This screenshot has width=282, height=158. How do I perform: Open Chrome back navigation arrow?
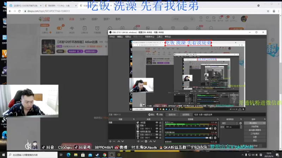(x=10, y=11)
